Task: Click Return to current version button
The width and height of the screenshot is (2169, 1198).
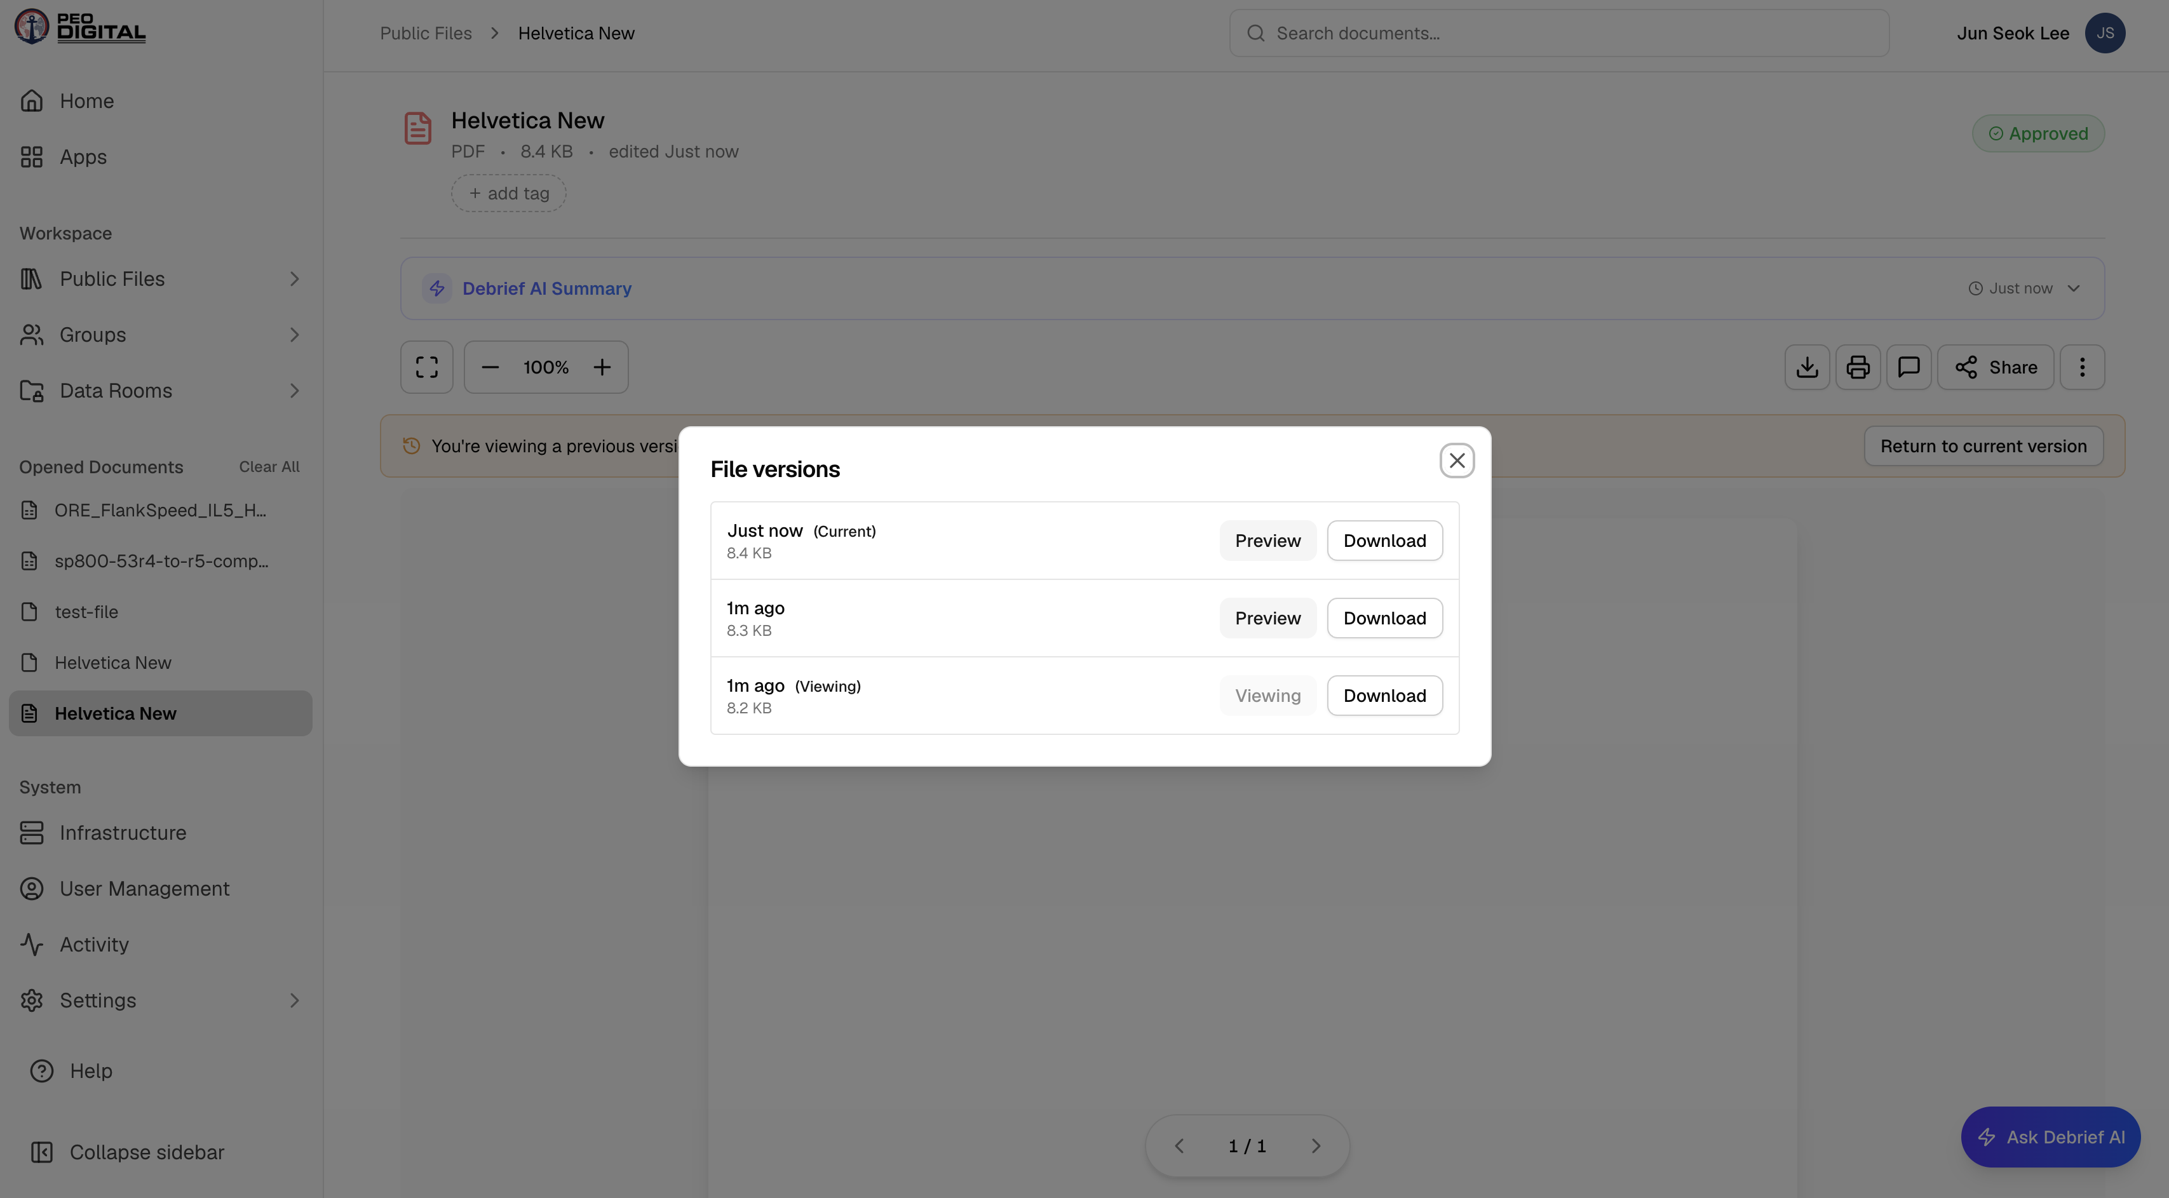Action: click(1983, 446)
